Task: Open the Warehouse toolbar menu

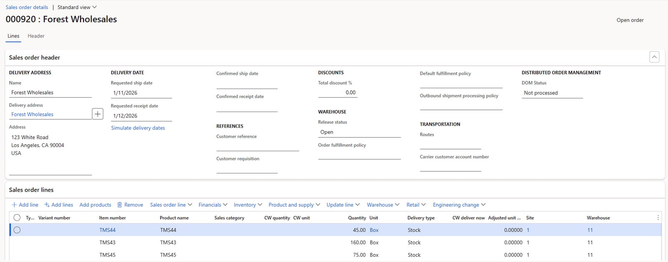Action: [x=383, y=205]
